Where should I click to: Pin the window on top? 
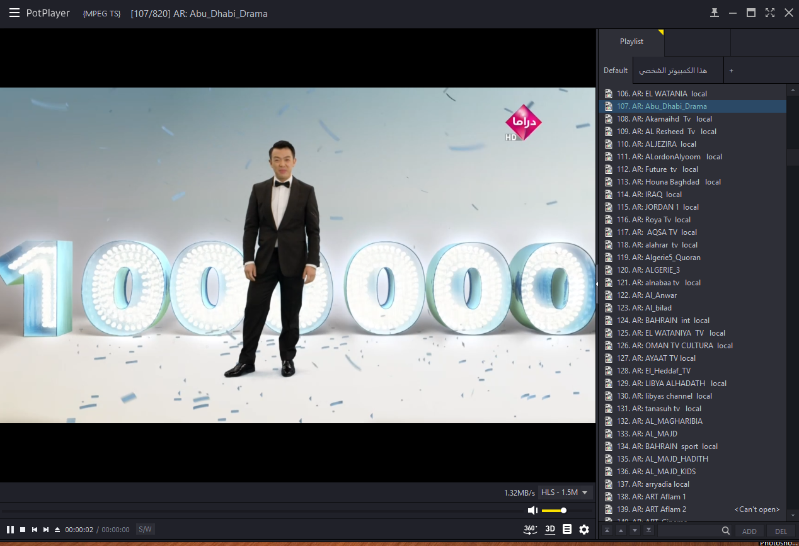[715, 13]
